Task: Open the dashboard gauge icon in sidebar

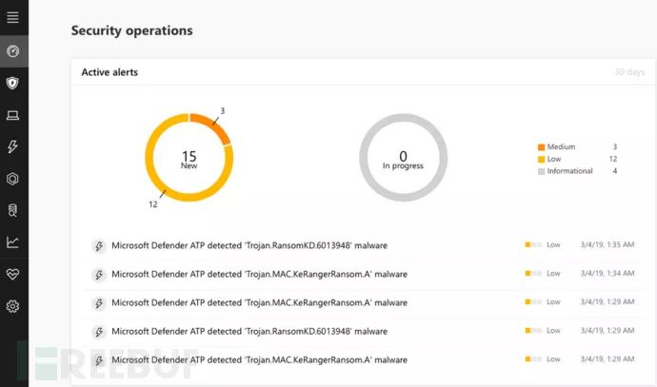Action: 12,50
